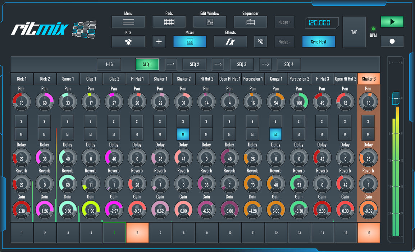Open the Effects fx panel
The height and width of the screenshot is (252, 415).
230,42
